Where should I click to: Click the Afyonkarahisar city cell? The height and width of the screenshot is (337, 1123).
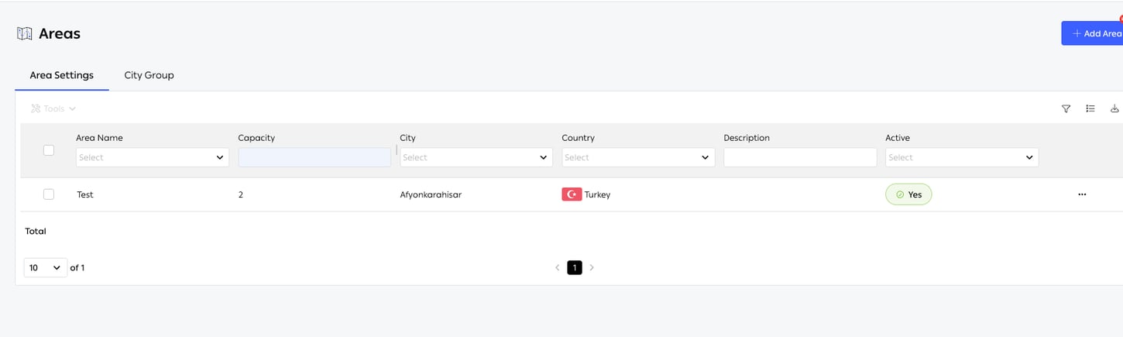(x=431, y=194)
